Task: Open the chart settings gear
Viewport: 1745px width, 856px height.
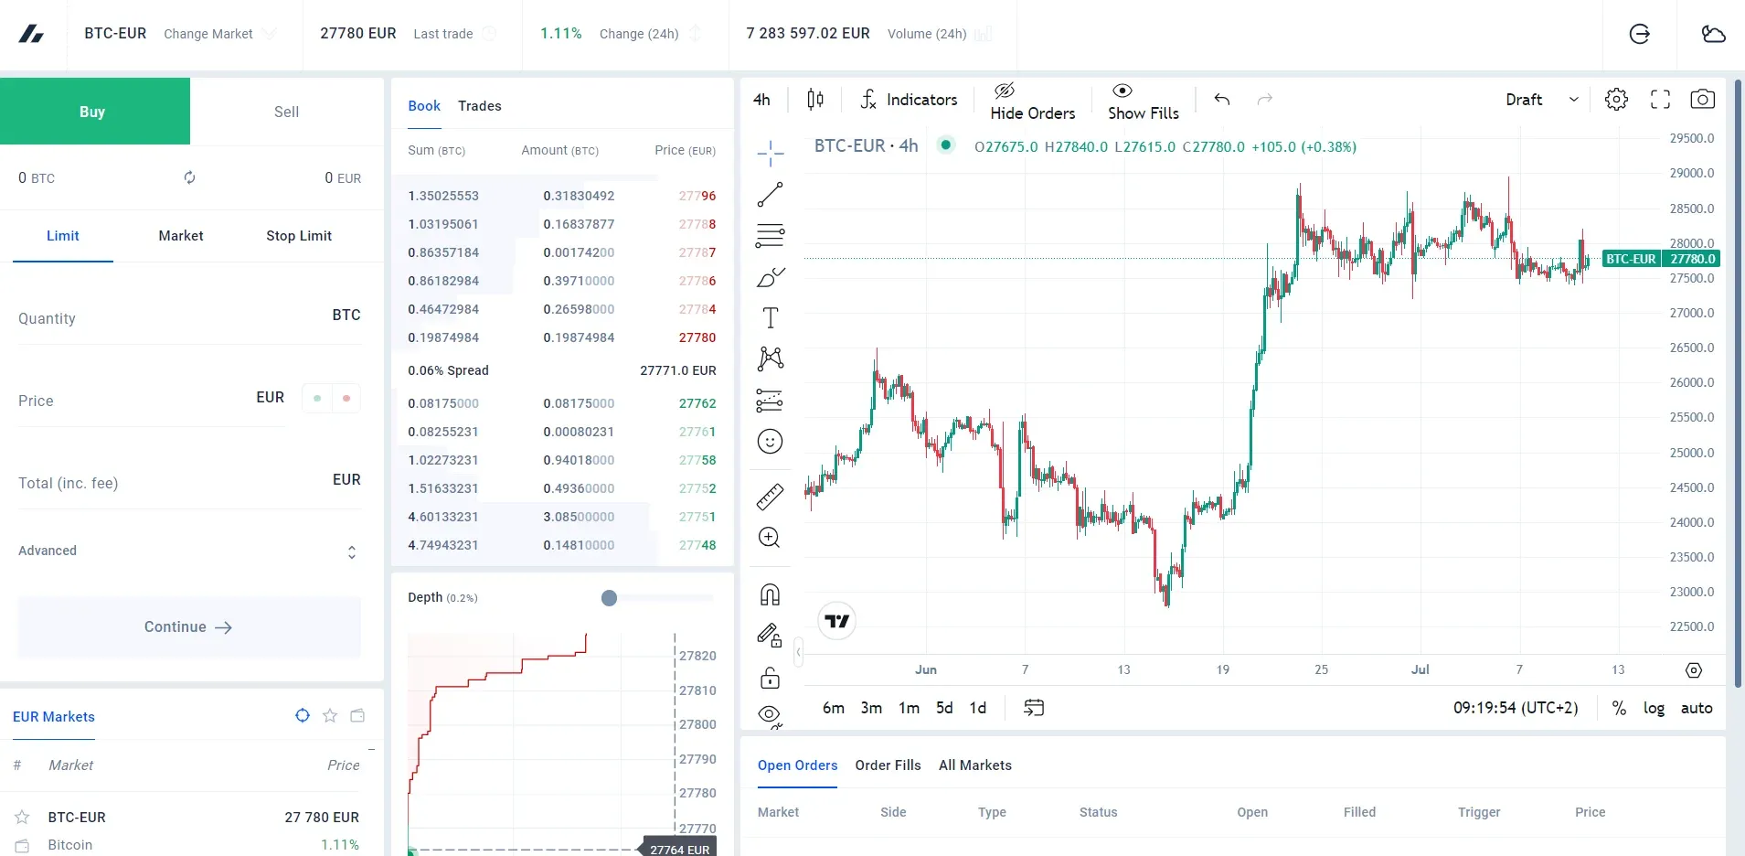Action: pyautogui.click(x=1616, y=99)
